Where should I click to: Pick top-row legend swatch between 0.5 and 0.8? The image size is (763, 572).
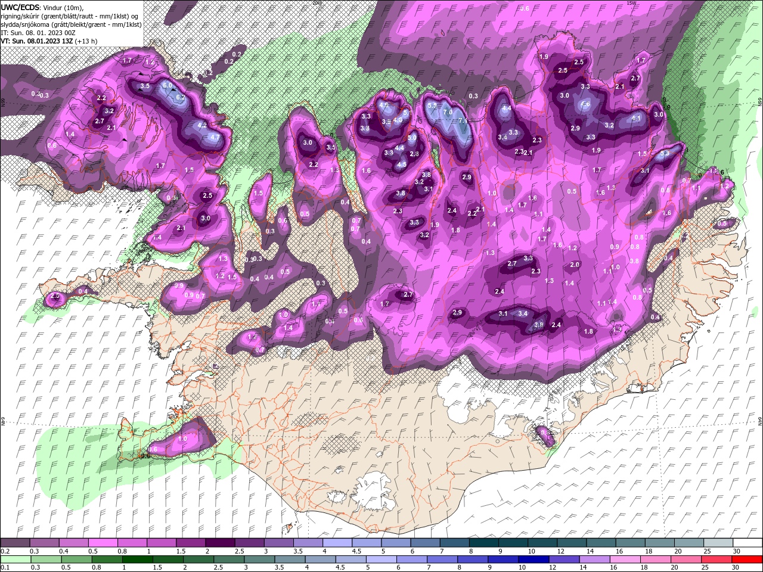pos(103,543)
